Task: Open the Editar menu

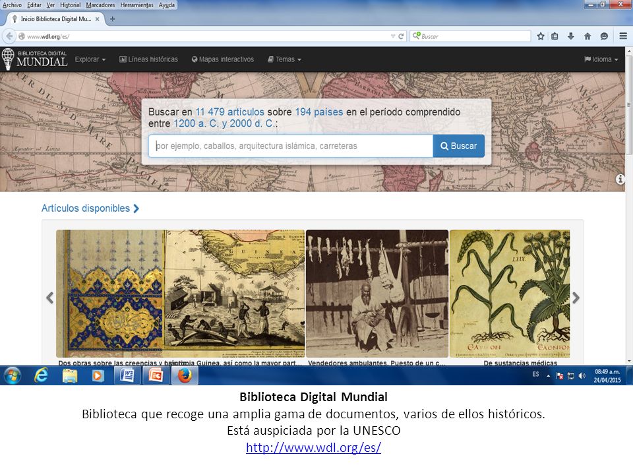Action: click(x=34, y=5)
